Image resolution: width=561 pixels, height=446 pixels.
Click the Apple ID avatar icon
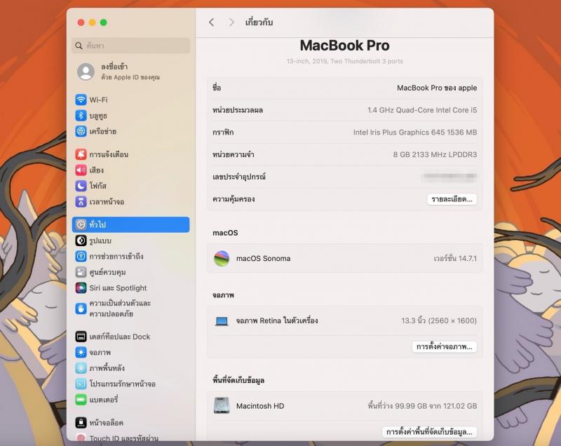point(86,72)
